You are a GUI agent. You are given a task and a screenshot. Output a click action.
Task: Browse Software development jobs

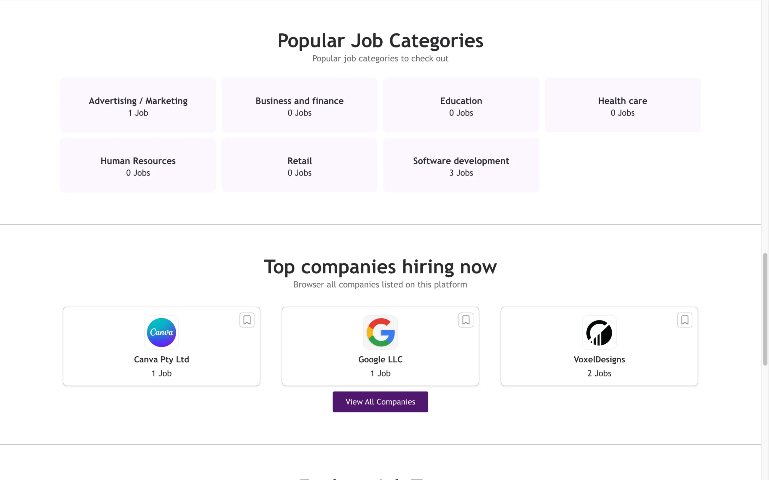461,165
